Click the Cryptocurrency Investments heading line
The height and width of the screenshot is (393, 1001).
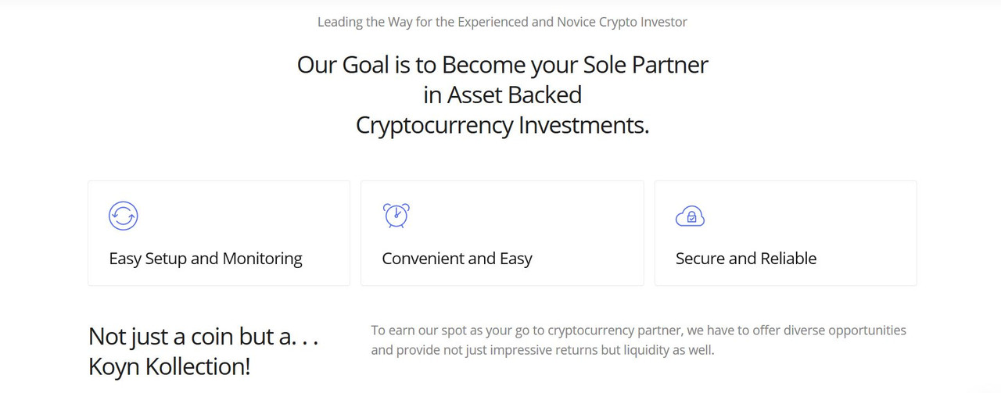[x=502, y=125]
